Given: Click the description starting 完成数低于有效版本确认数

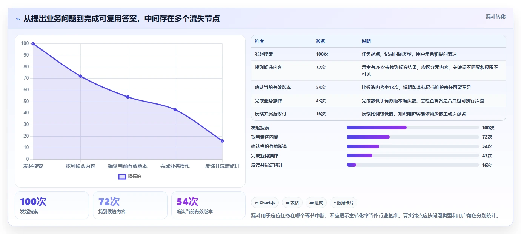Looking at the screenshot, I should pos(423,101).
